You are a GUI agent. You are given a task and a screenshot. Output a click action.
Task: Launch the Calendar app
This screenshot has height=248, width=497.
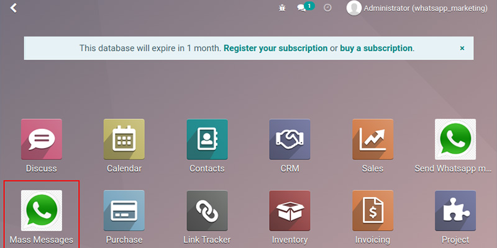[124, 140]
